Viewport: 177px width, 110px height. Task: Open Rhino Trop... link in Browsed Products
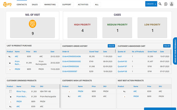22,92
